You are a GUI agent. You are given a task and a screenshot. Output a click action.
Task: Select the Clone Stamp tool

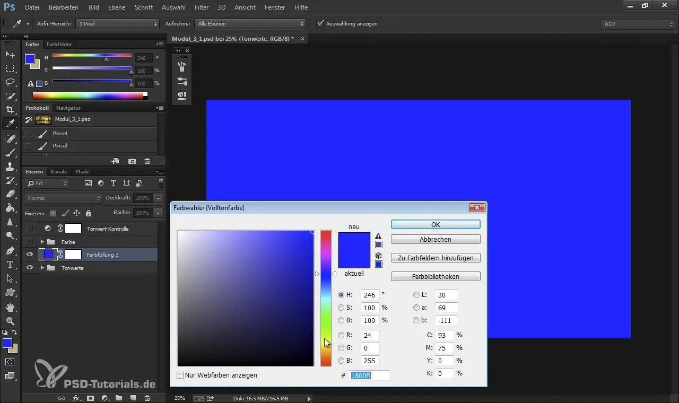click(10, 167)
